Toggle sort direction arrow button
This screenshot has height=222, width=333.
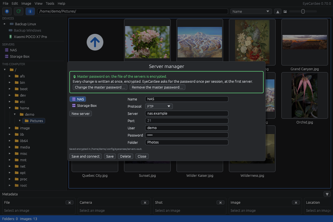(277, 11)
